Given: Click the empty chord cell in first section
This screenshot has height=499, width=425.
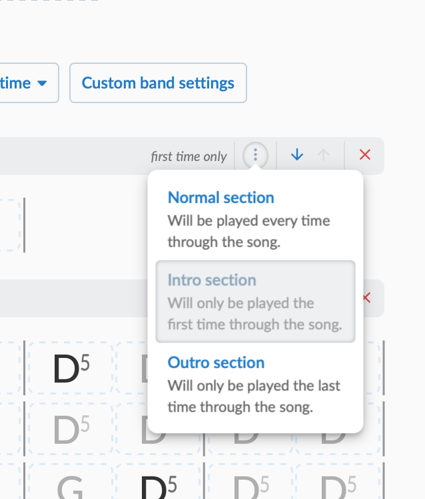Looking at the screenshot, I should (x=9, y=225).
